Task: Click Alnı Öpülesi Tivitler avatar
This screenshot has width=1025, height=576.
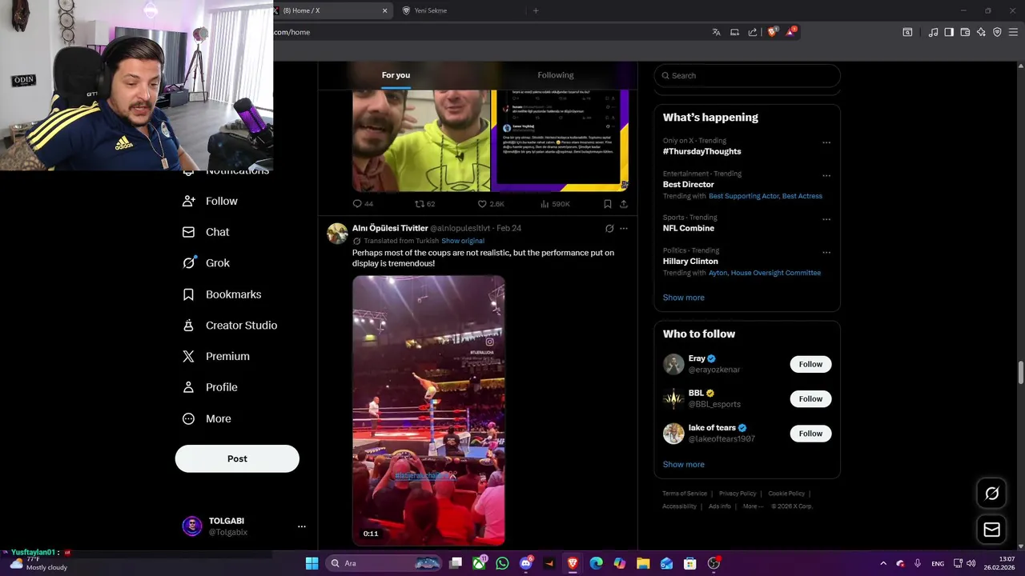Action: click(x=337, y=234)
